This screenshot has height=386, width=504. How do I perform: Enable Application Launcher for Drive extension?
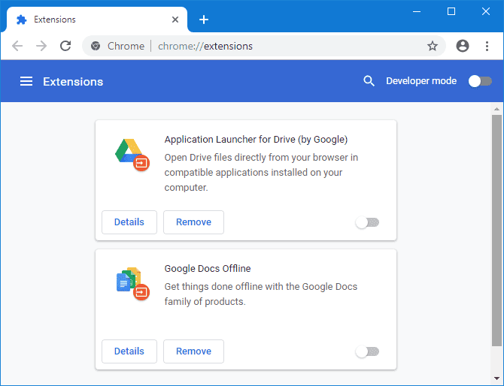pos(367,222)
